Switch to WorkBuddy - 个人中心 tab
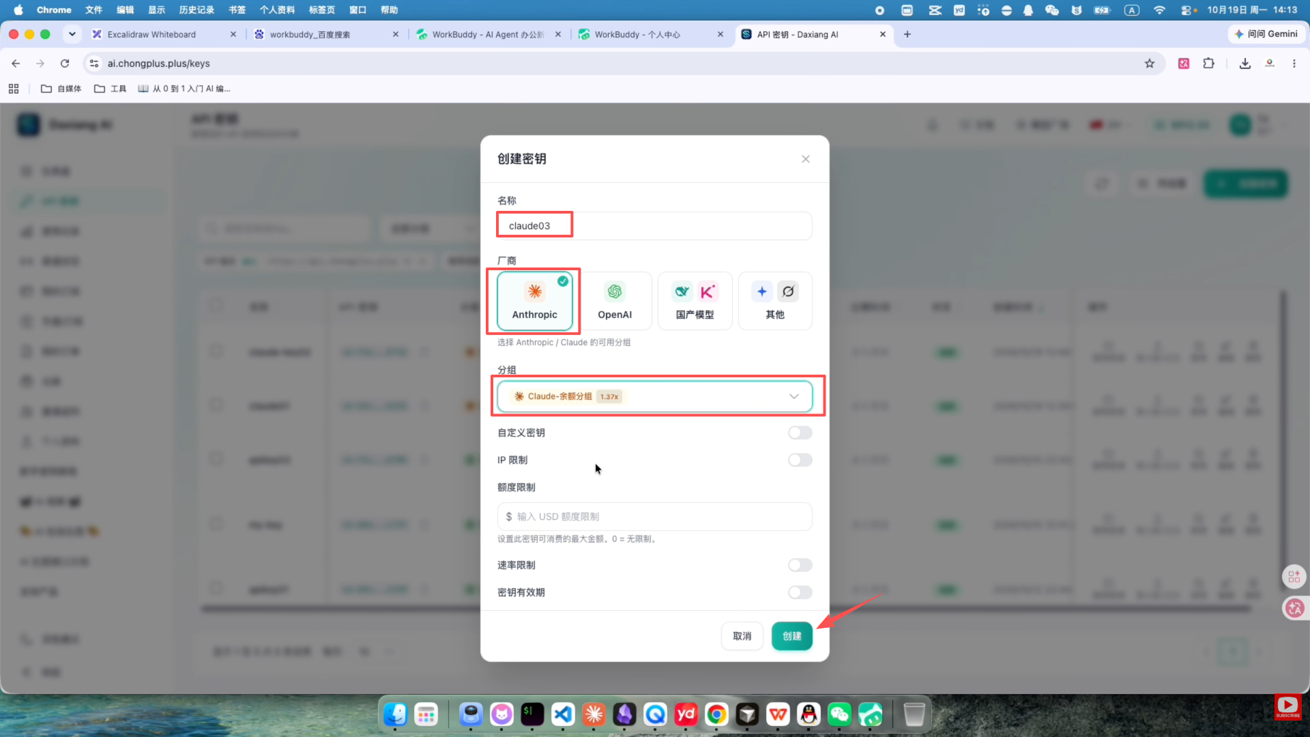This screenshot has height=737, width=1310. (651, 34)
